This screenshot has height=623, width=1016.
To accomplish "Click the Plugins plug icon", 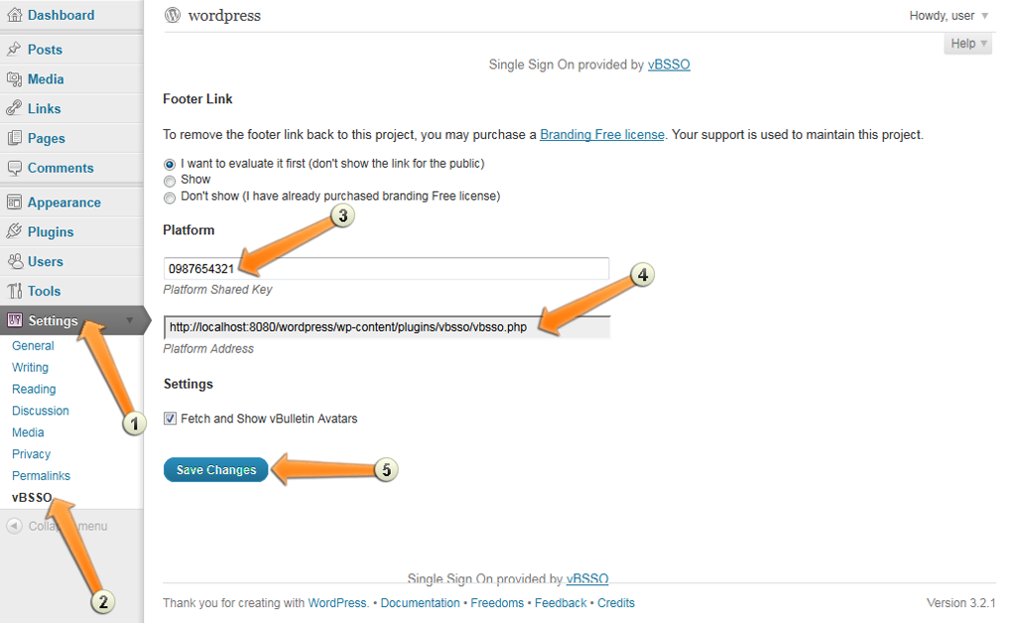I will pyautogui.click(x=14, y=231).
